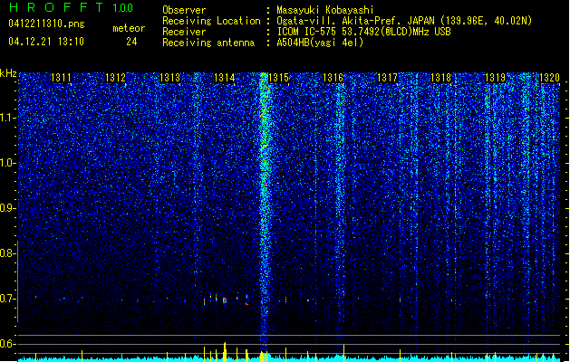Click the 1317 time marker
This screenshot has width=570, height=362.
point(388,78)
